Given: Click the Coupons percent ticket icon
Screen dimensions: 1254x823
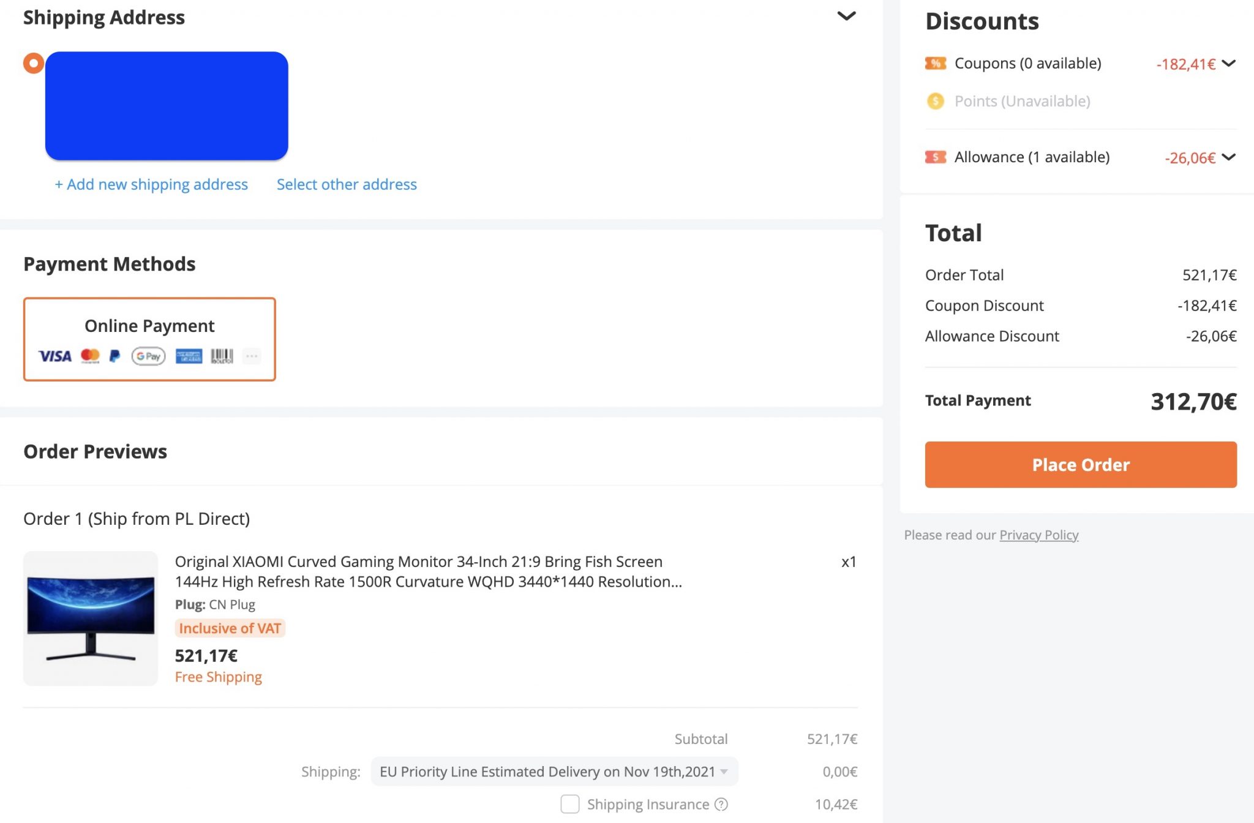Looking at the screenshot, I should [936, 63].
